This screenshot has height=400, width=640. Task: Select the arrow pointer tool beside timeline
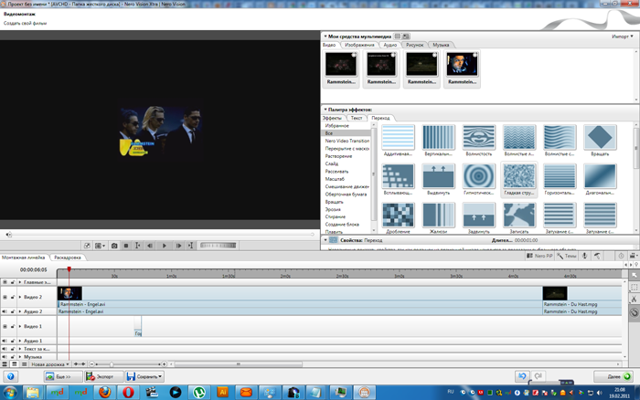[635, 275]
